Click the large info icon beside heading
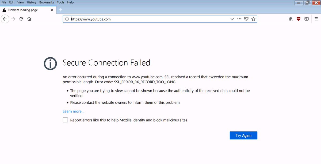 tap(50, 63)
